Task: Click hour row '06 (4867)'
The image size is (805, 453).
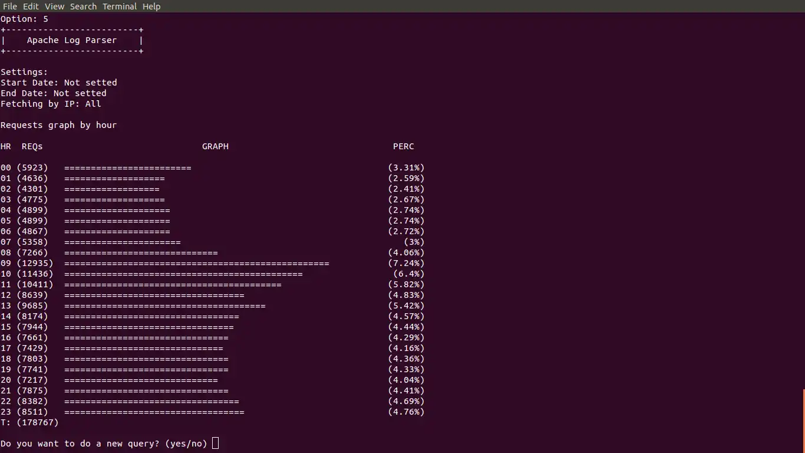Action: (213, 231)
